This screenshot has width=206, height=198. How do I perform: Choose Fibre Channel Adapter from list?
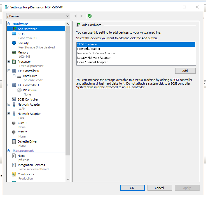[x=92, y=62]
